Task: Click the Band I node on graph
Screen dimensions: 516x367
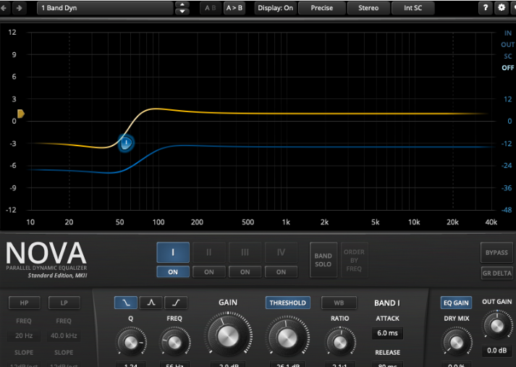Action: 125,143
